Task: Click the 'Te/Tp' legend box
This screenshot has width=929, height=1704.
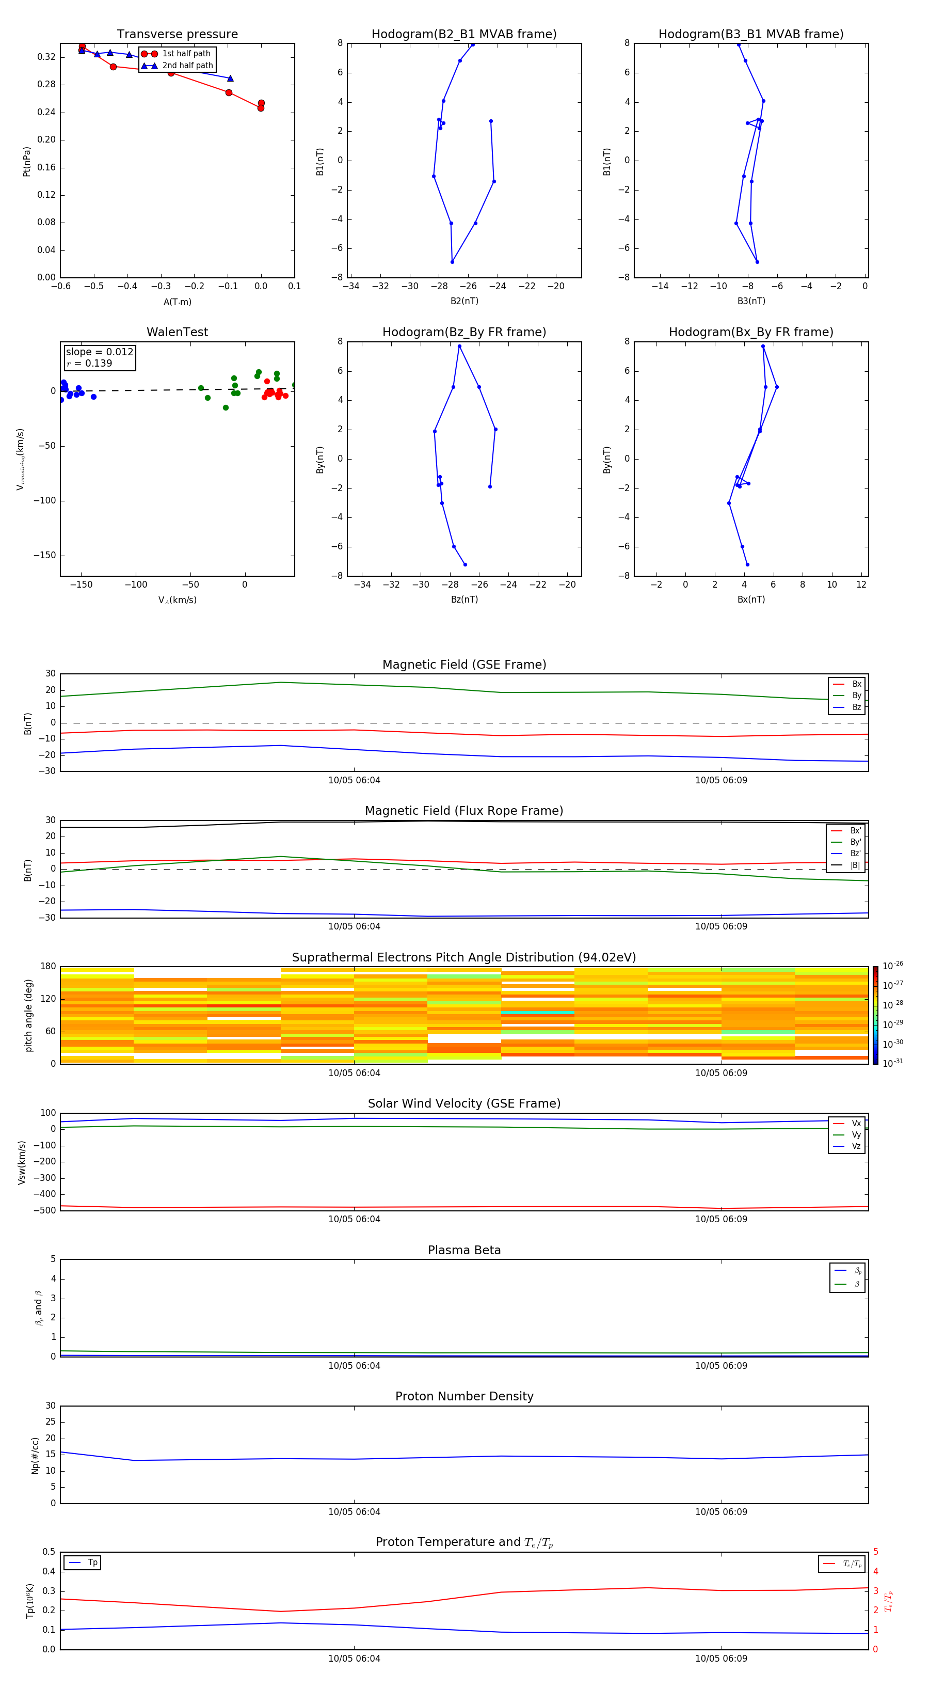Action: [x=842, y=1564]
